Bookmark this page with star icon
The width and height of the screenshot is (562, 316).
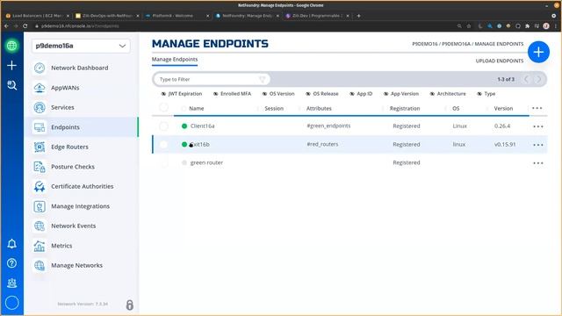coord(468,25)
